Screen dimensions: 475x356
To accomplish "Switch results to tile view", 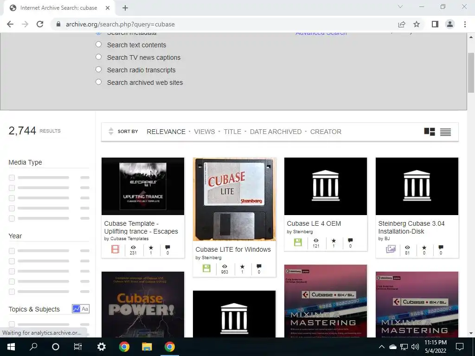I will point(429,132).
